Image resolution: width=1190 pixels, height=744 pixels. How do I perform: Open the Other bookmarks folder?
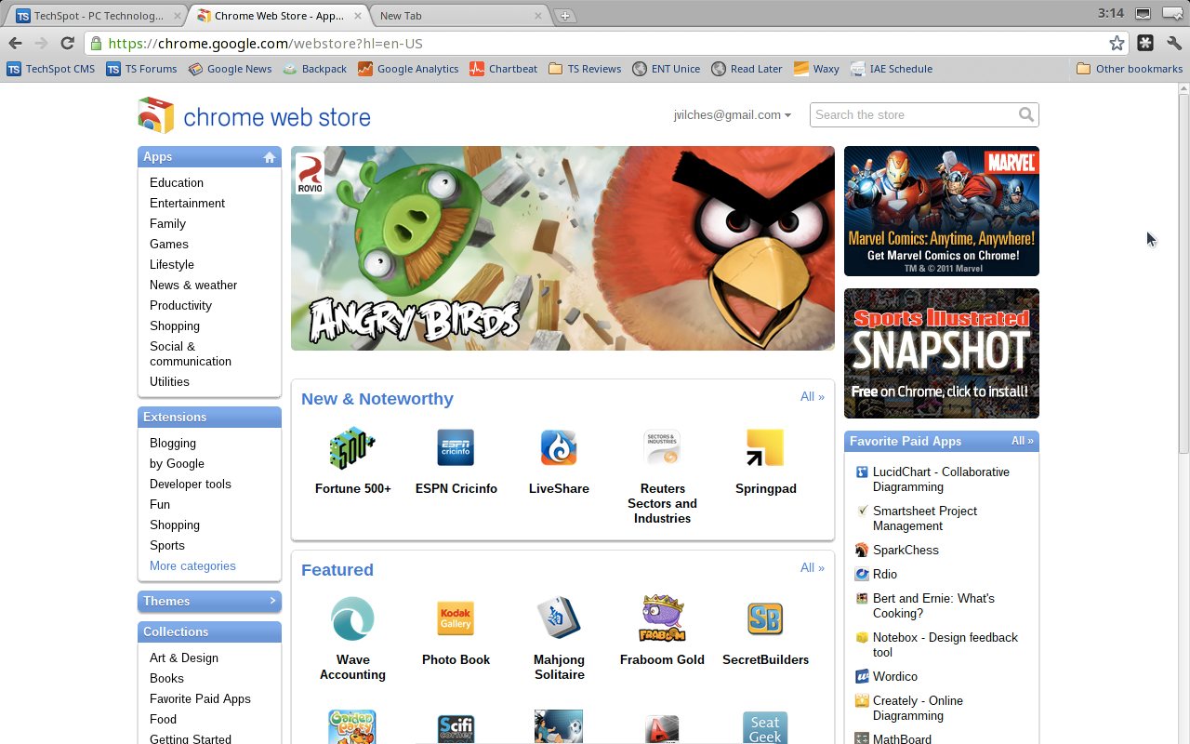(1130, 69)
